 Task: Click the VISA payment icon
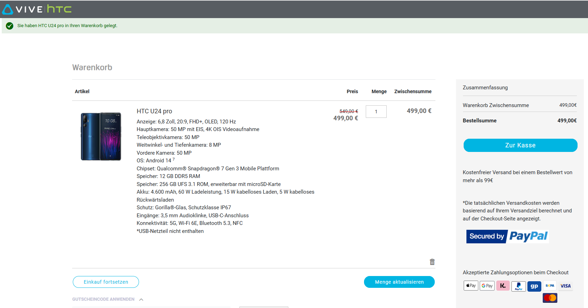click(x=565, y=286)
